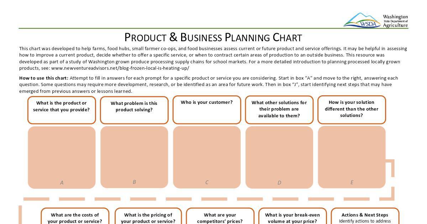427x224 pixels.
Task: Click the 'Actions & Next Steps' box
Action: pyautogui.click(x=365, y=216)
